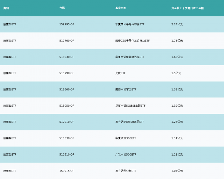Click the 1.32亿元 outflow value
This screenshot has height=179, width=224.
[177, 106]
